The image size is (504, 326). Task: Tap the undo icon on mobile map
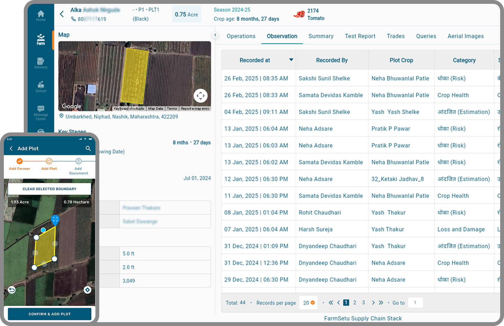(12, 290)
